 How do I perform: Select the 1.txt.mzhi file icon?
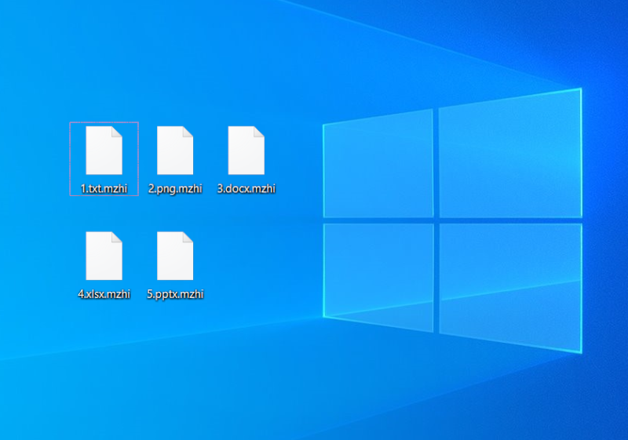(x=104, y=151)
